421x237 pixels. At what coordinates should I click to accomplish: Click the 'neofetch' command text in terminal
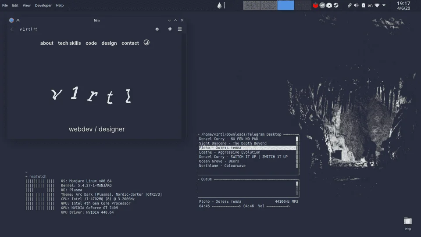[38, 176]
